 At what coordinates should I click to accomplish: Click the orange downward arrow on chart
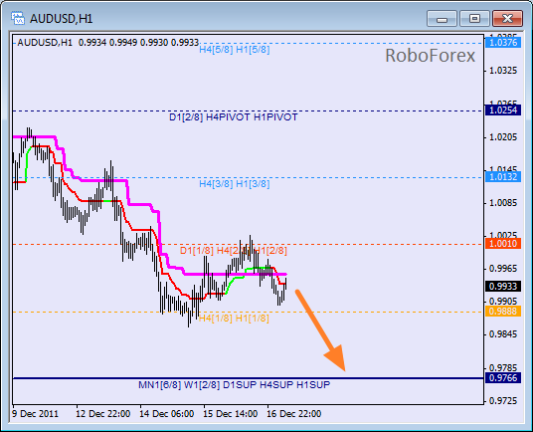click(x=320, y=329)
